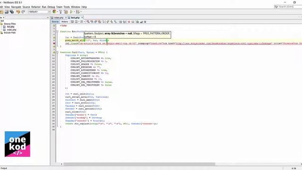
Task: Switch editor to History view
Action: pos(65,22)
